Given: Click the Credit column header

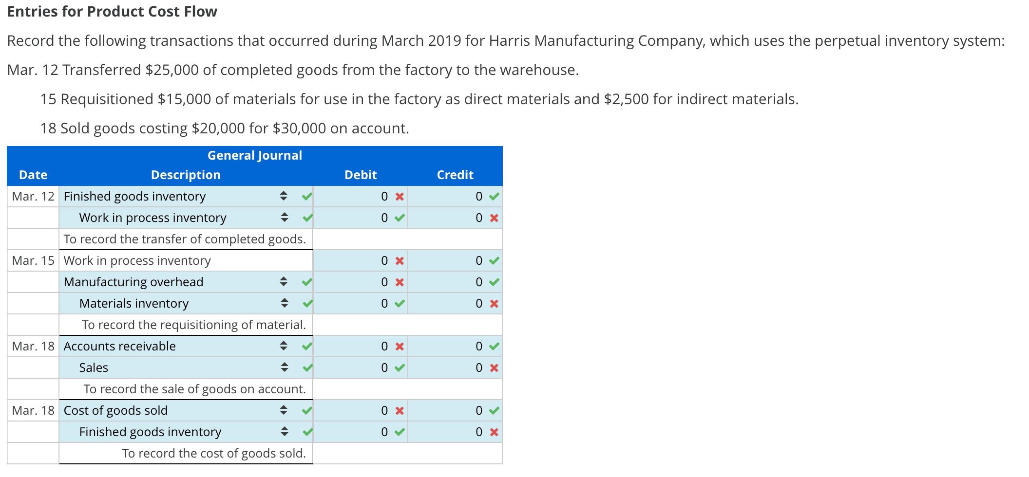Looking at the screenshot, I should pyautogui.click(x=455, y=174).
